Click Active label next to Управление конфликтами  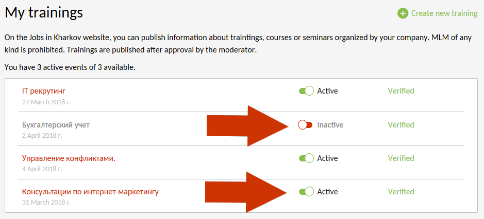coord(327,158)
